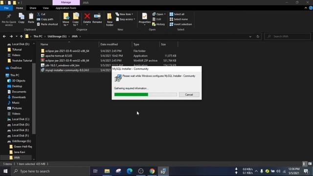Viewport: 313px width, 176px height.
Task: Click the Open ribbon button
Action: point(159,14)
